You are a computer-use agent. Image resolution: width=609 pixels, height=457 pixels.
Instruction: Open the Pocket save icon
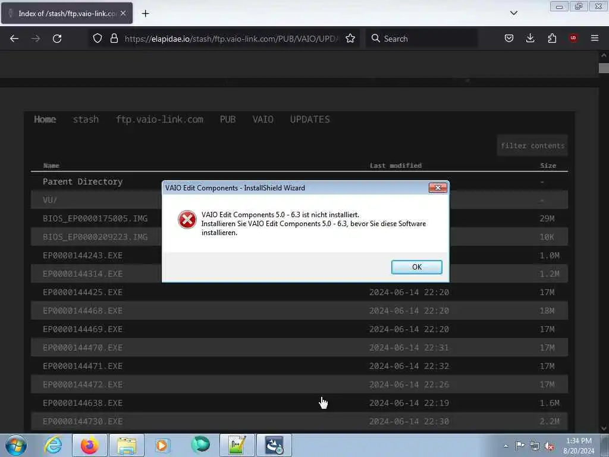[x=509, y=38]
